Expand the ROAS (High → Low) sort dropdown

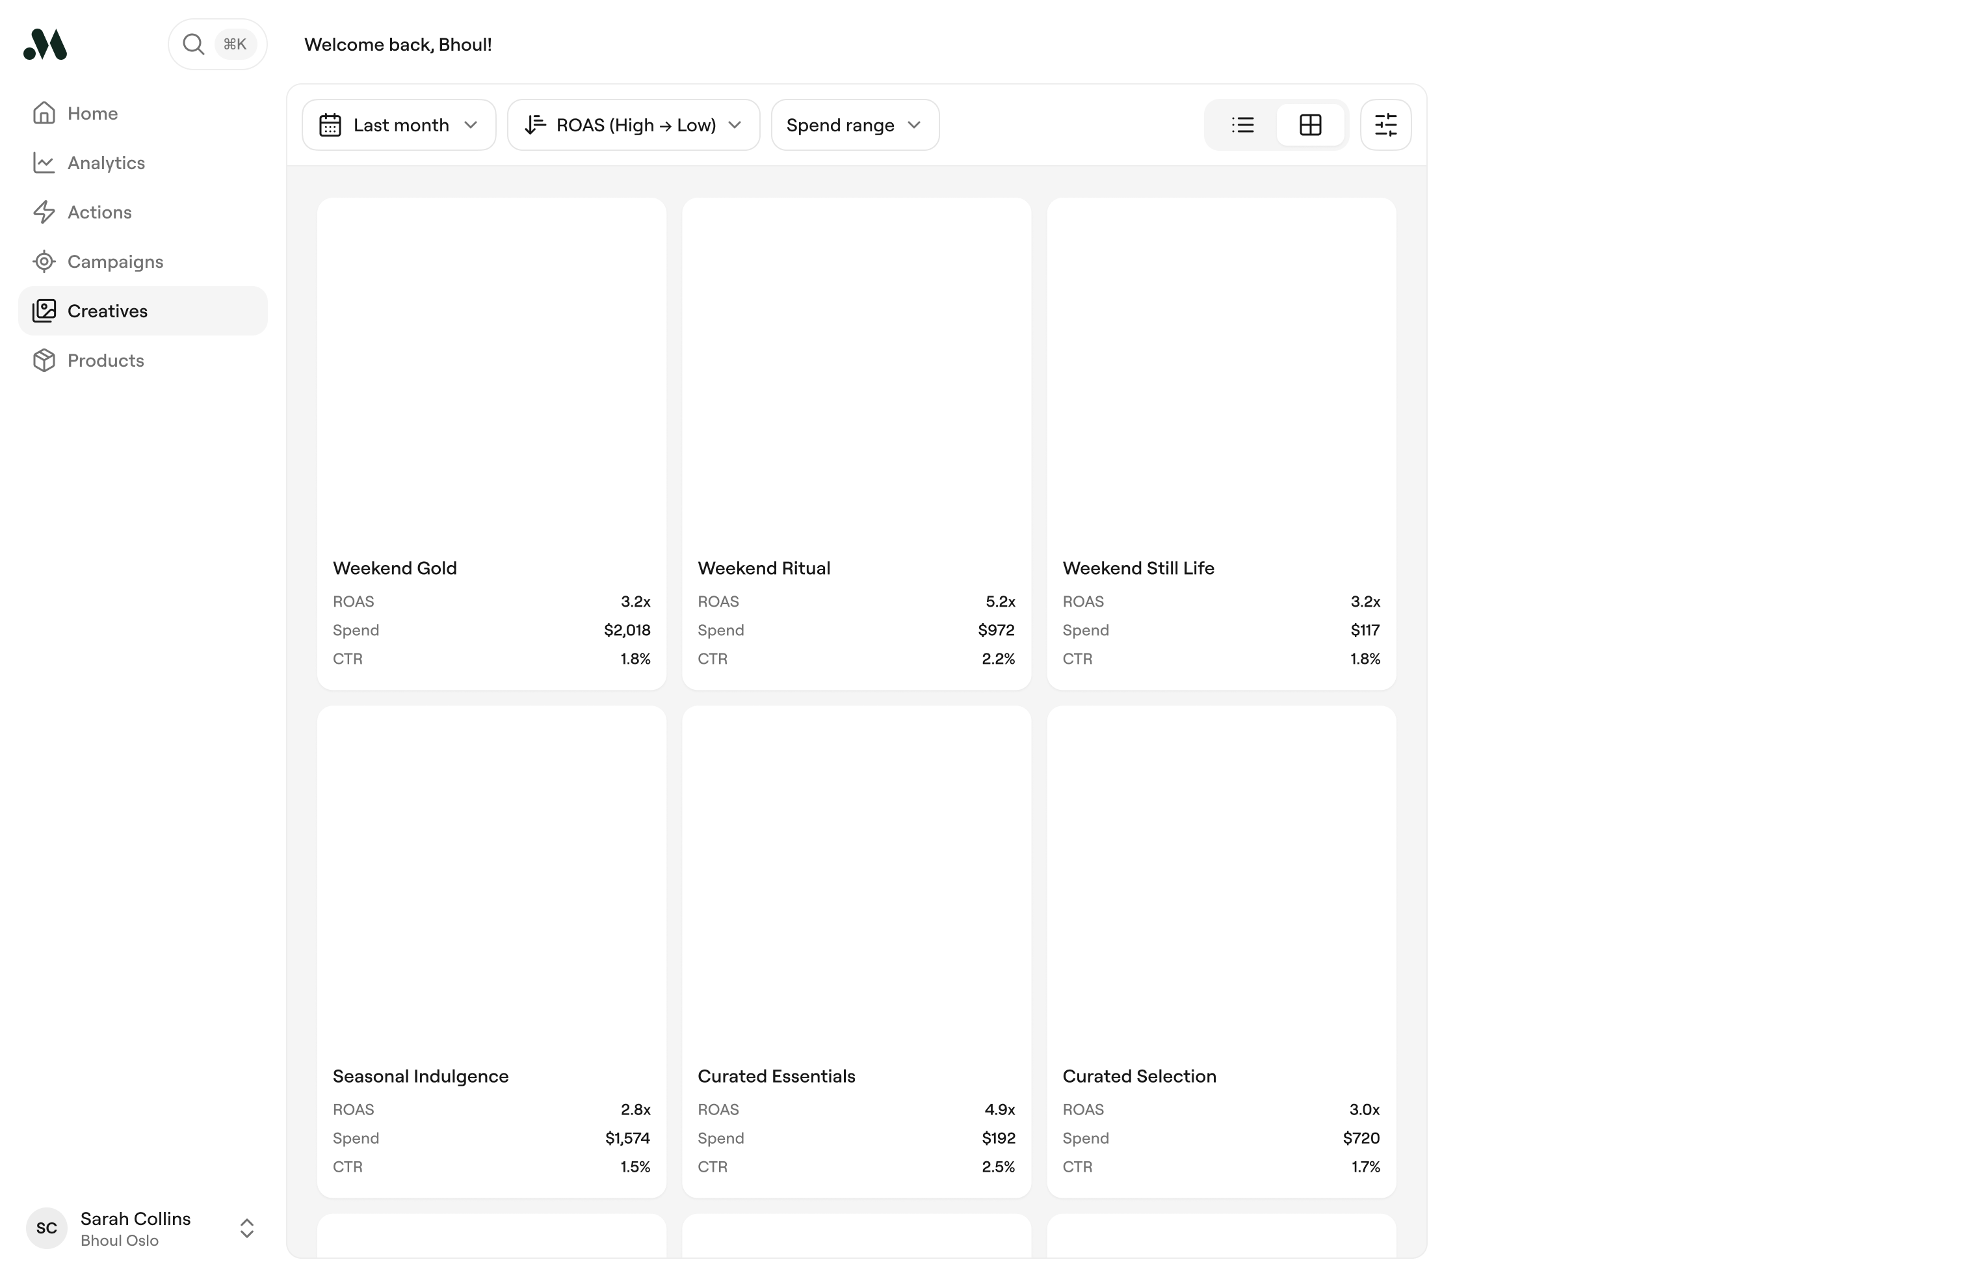click(x=634, y=125)
